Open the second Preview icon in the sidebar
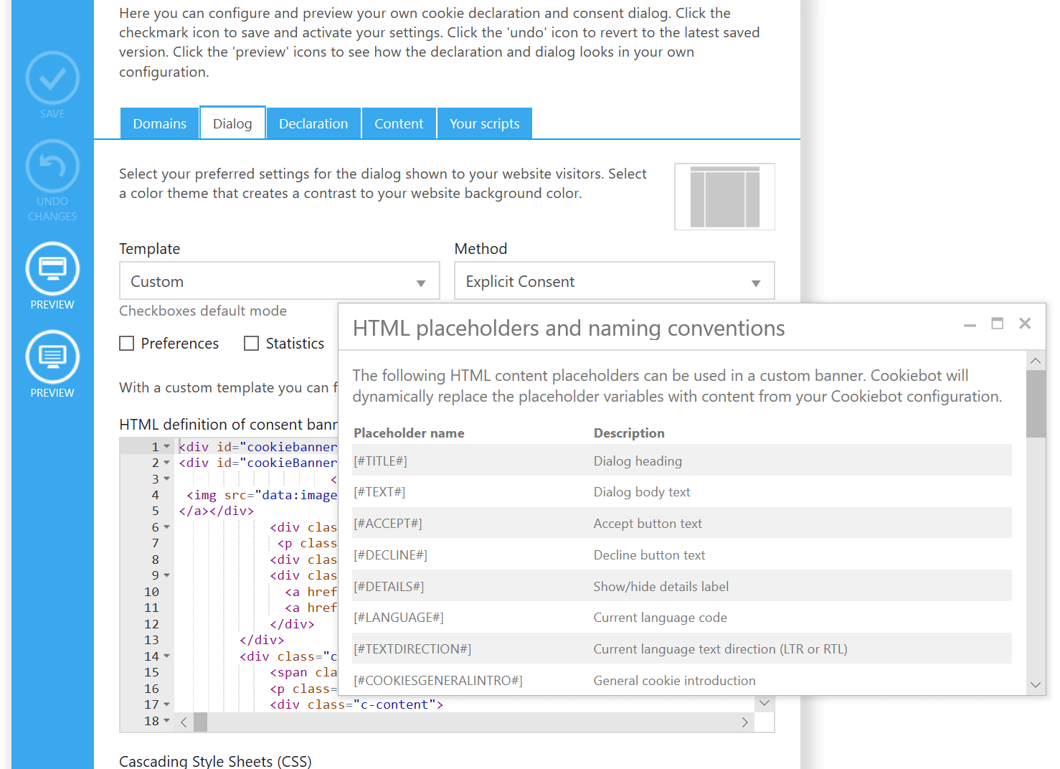 coord(52,356)
